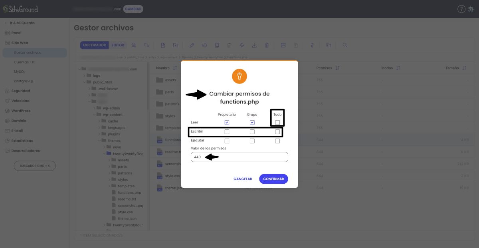This screenshot has height=248, width=479.
Task: Click the pencil edit toolbar icon
Action: coord(192,45)
